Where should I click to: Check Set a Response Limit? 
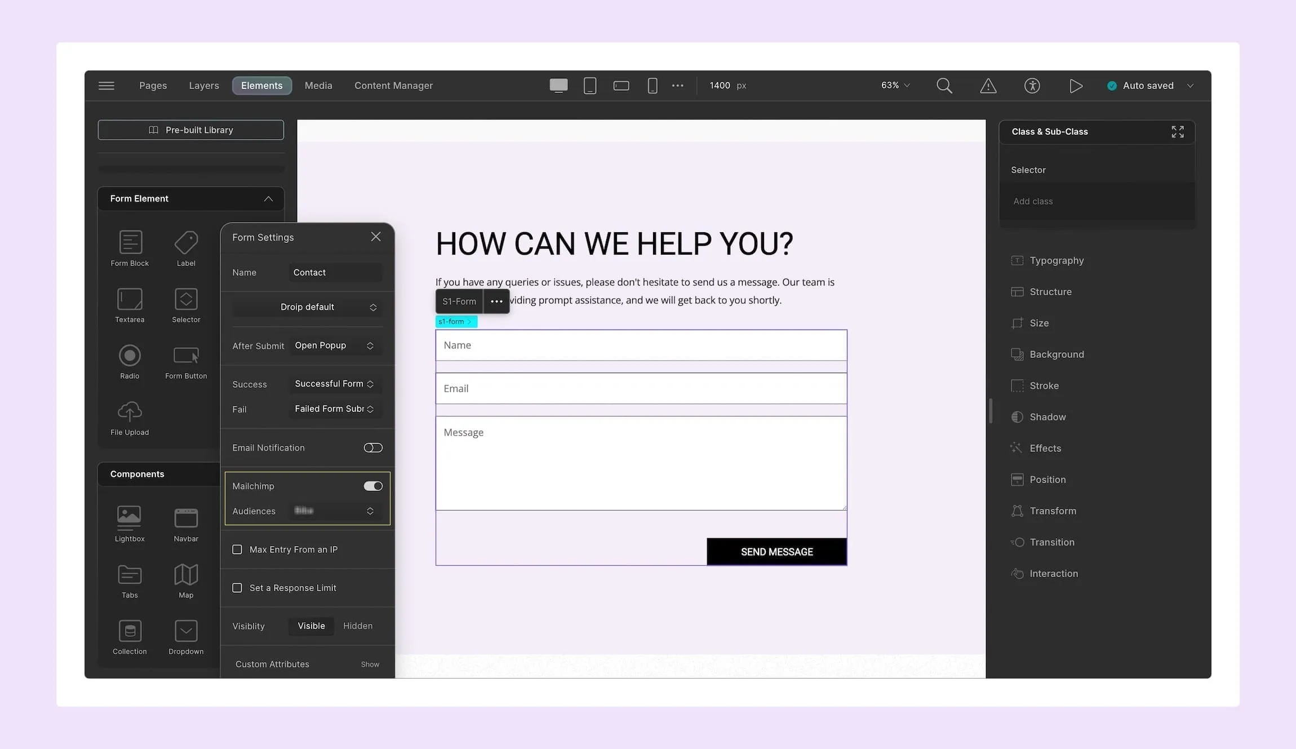tap(237, 588)
